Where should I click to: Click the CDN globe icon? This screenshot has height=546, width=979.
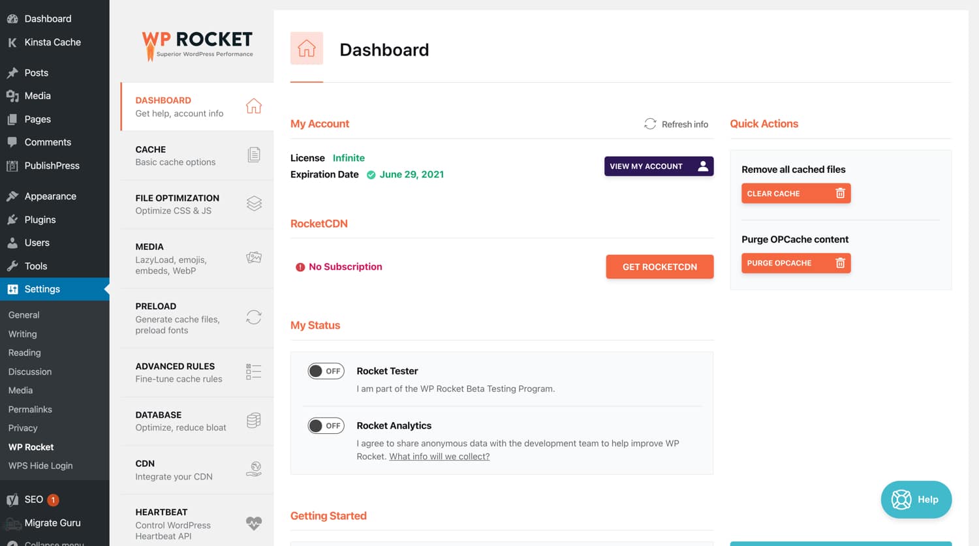(x=254, y=468)
